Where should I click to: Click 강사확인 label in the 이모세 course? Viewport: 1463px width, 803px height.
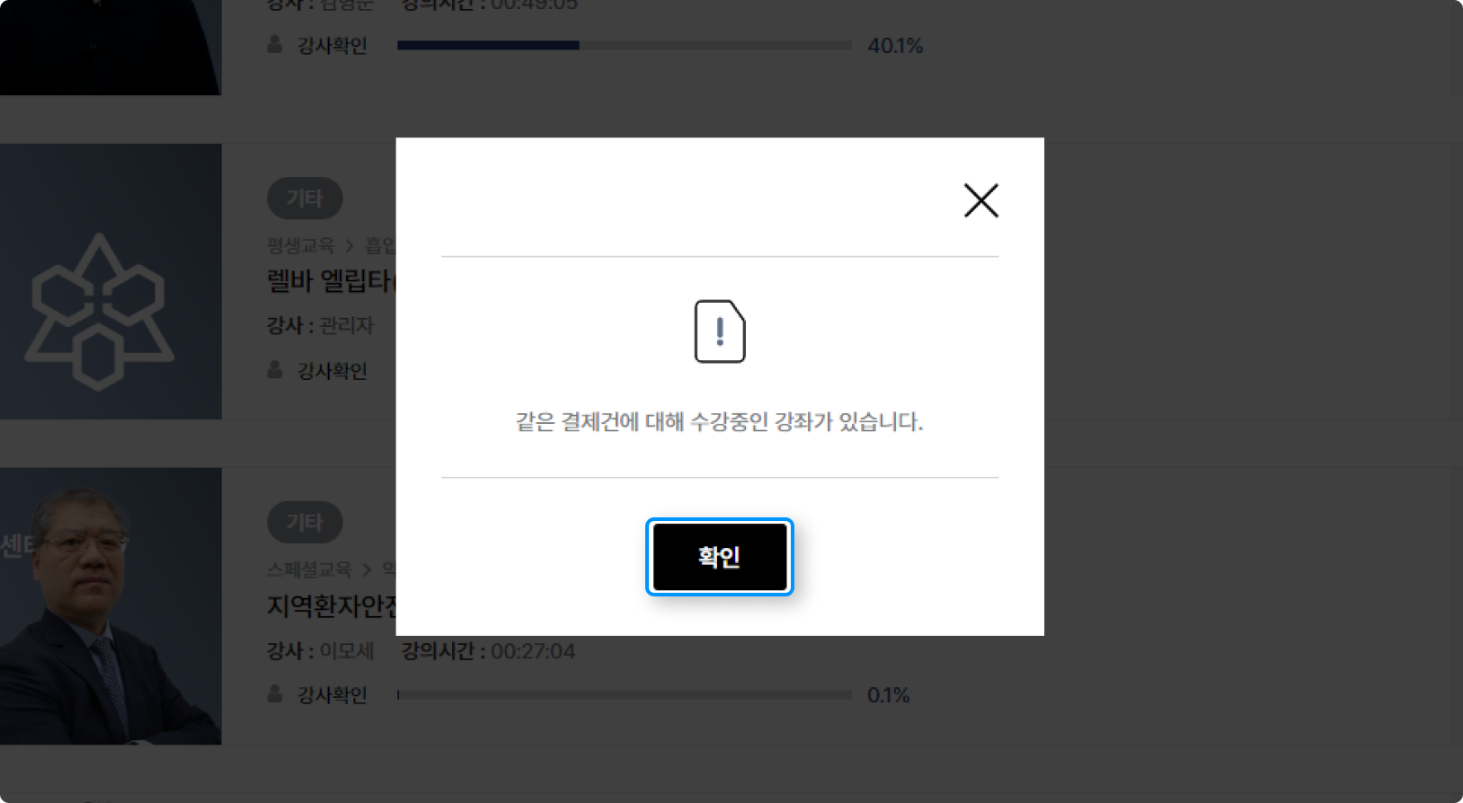(x=332, y=694)
